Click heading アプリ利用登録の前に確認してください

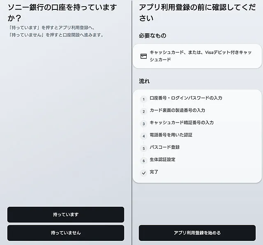197,13
